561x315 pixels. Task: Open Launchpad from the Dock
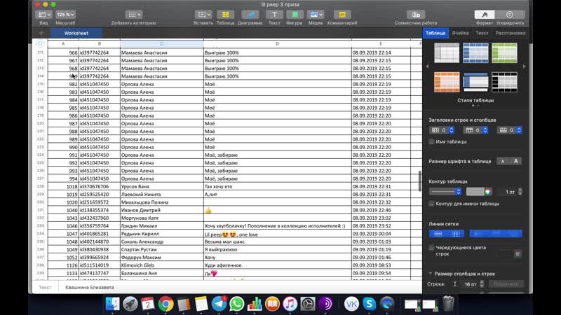[x=130, y=304]
